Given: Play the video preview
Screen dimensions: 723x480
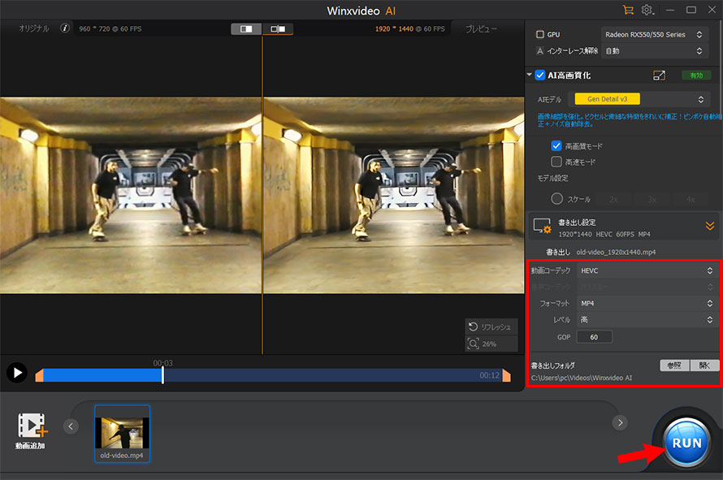Looking at the screenshot, I should [x=15, y=373].
